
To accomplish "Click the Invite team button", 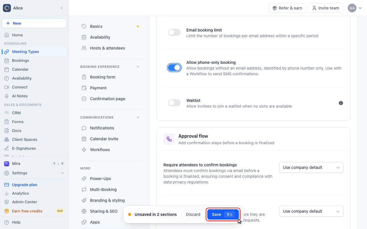I will point(326,8).
